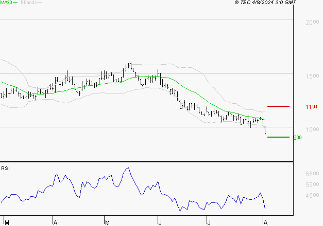Click the 1500 price axis label
The image size is (323, 226).
[312, 76]
